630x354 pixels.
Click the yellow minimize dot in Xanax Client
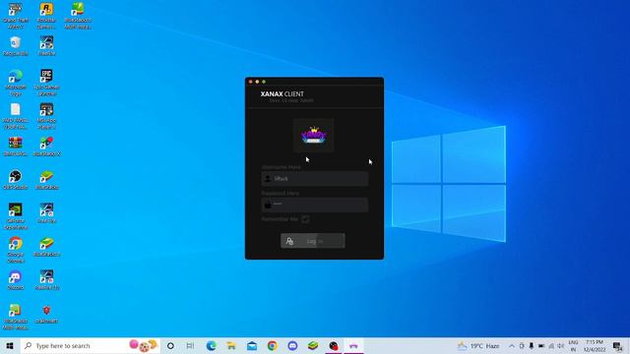(257, 82)
